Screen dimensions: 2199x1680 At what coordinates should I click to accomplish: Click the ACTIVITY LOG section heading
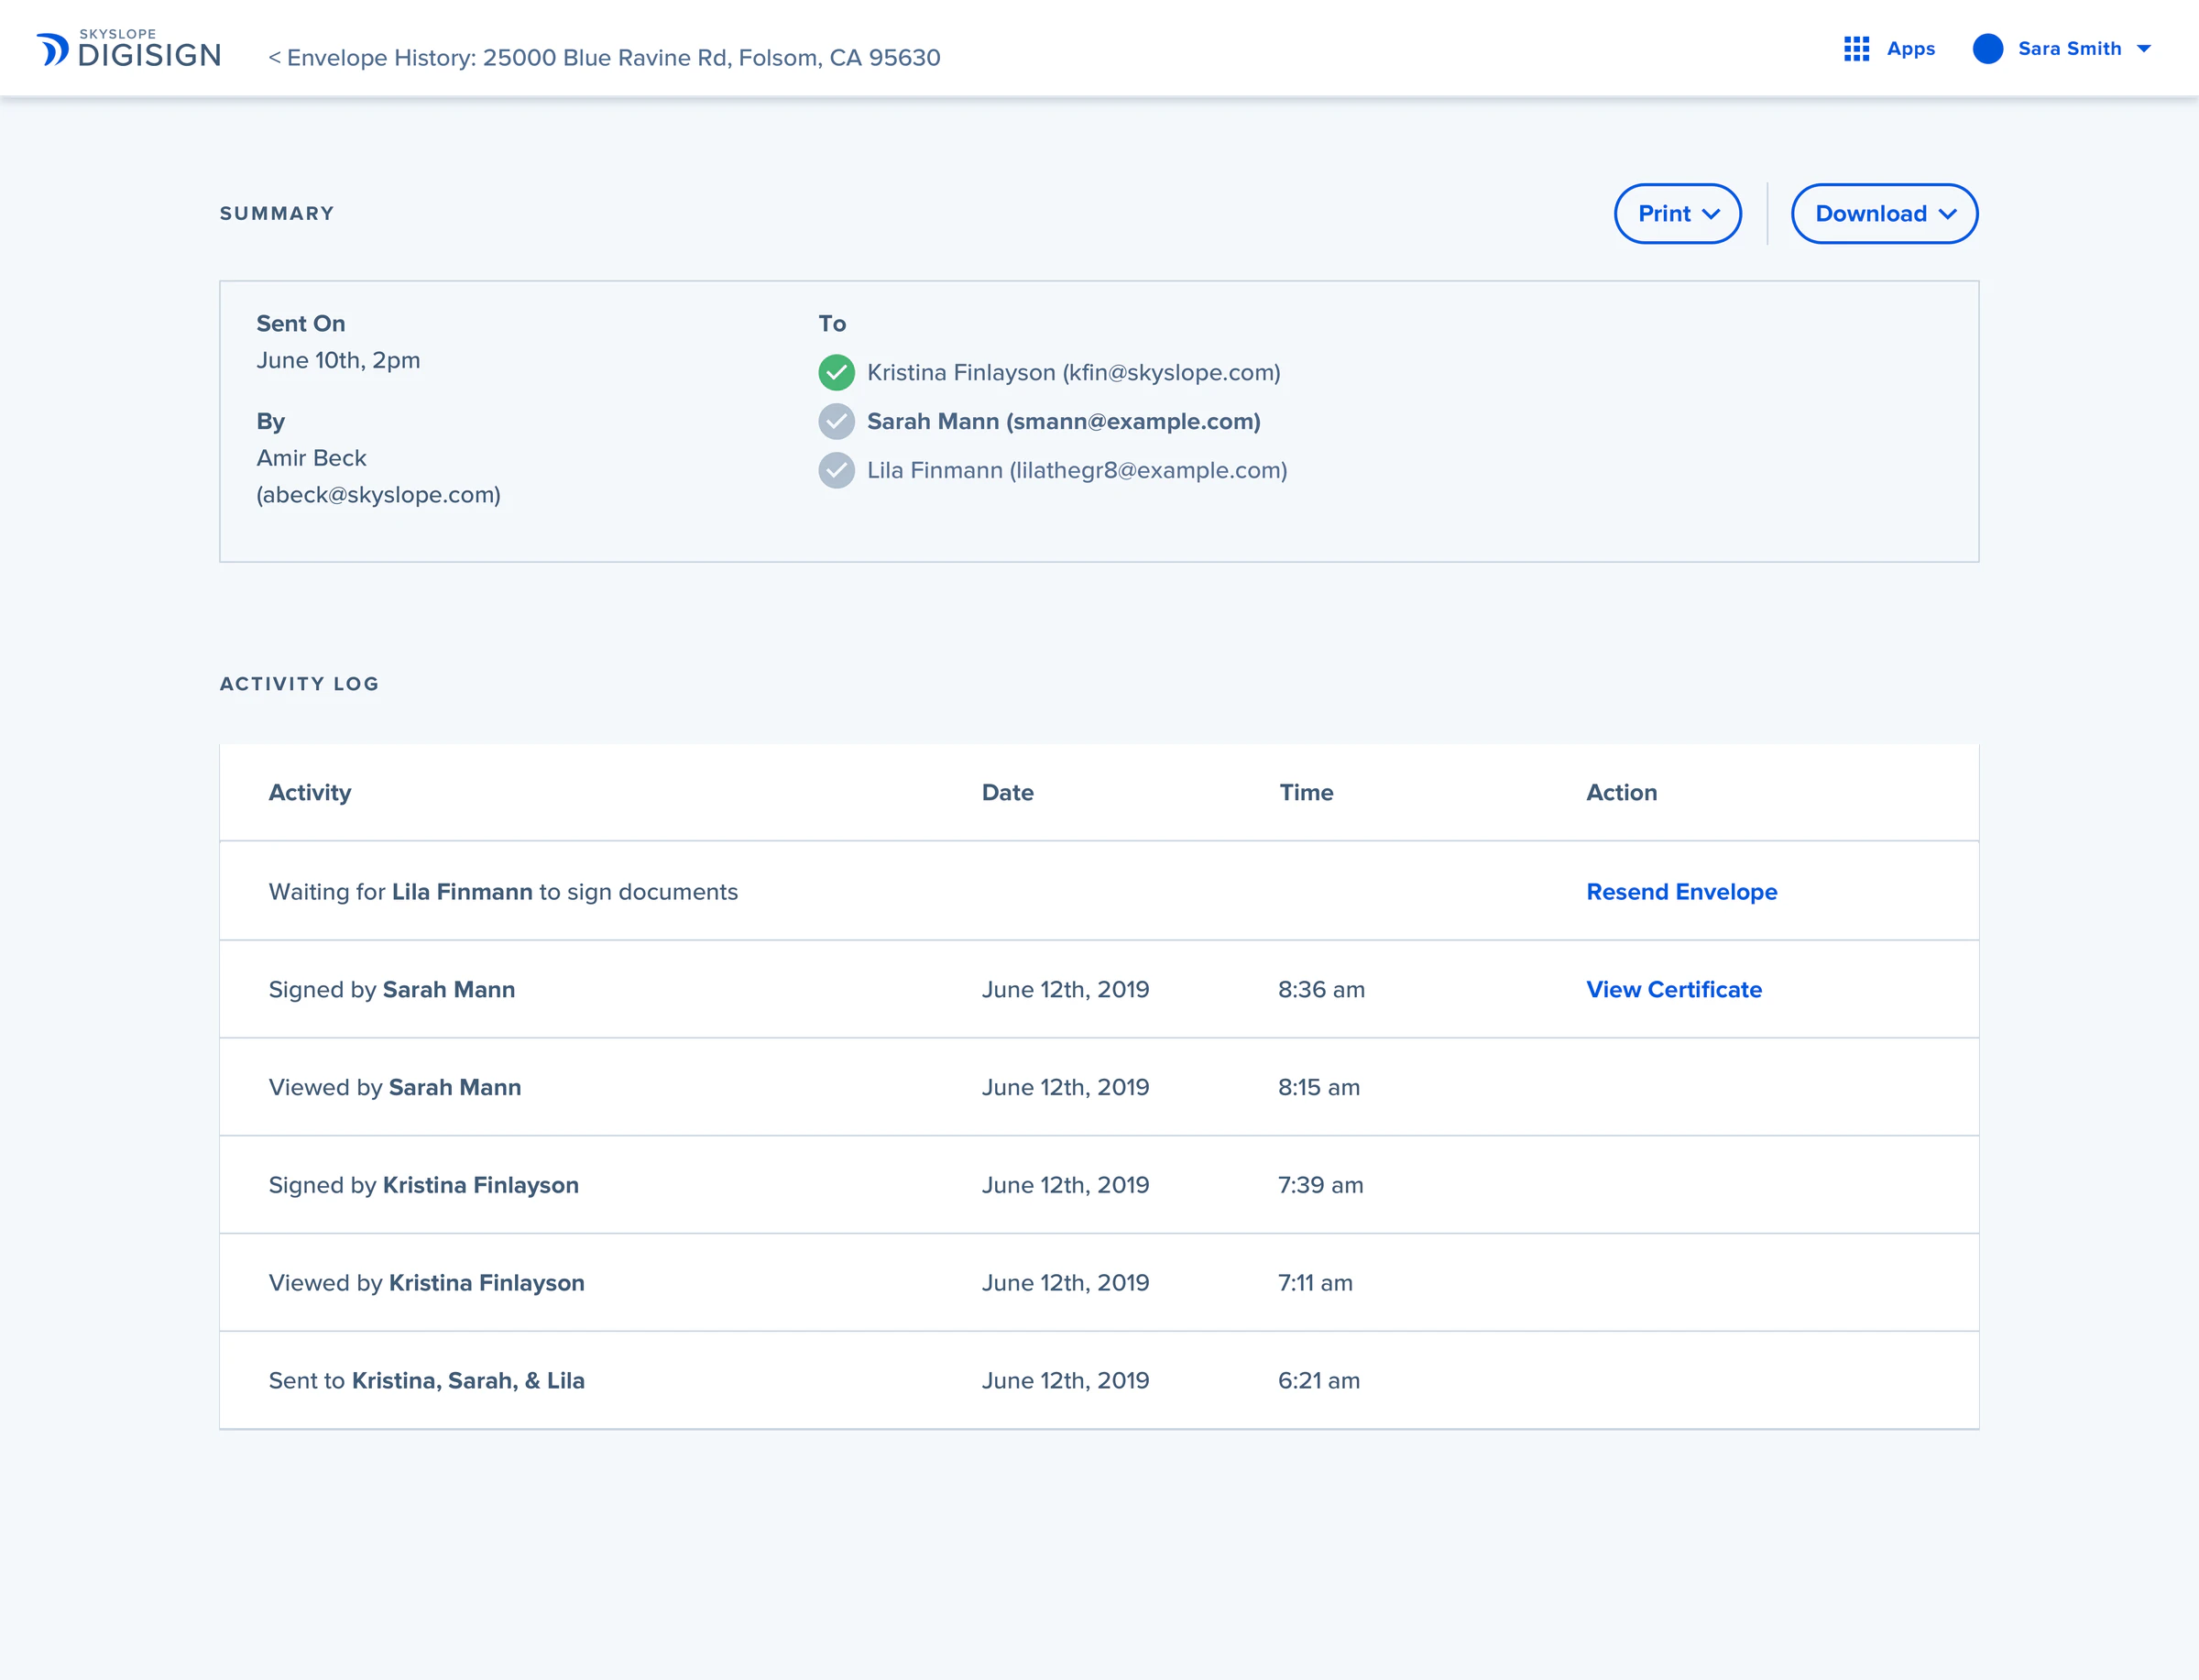[299, 684]
